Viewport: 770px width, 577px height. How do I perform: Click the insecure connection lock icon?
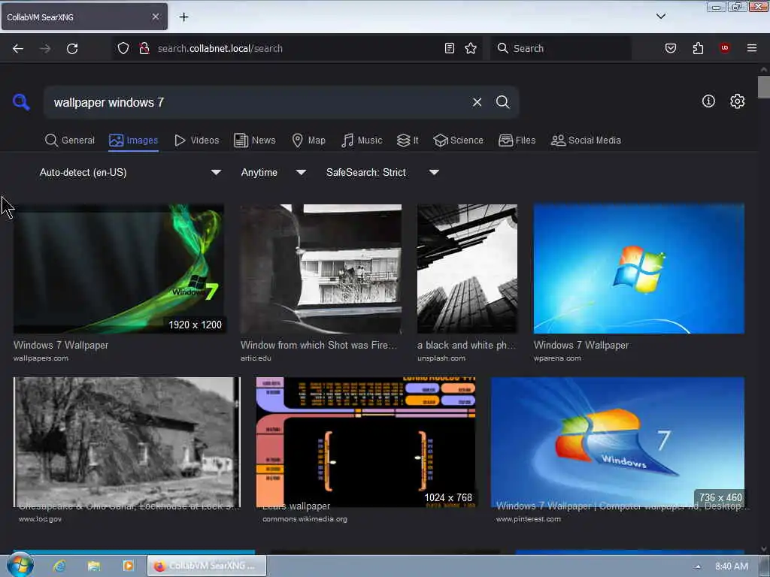[144, 48]
